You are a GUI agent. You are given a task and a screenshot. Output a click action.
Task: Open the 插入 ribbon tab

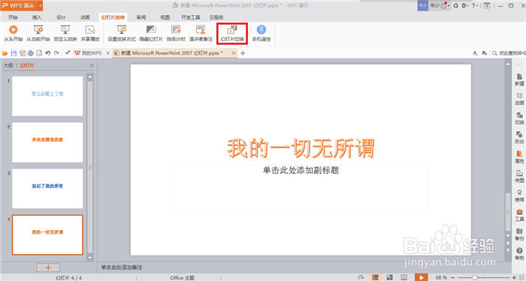tap(37, 17)
